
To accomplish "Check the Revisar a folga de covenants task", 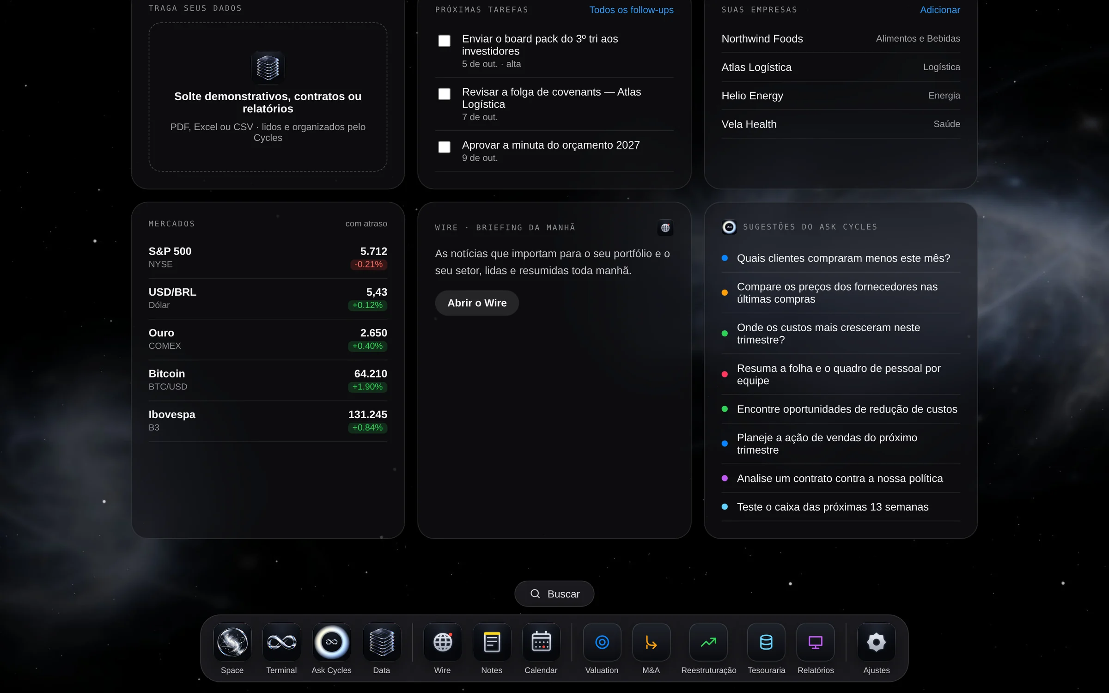I will [x=444, y=94].
